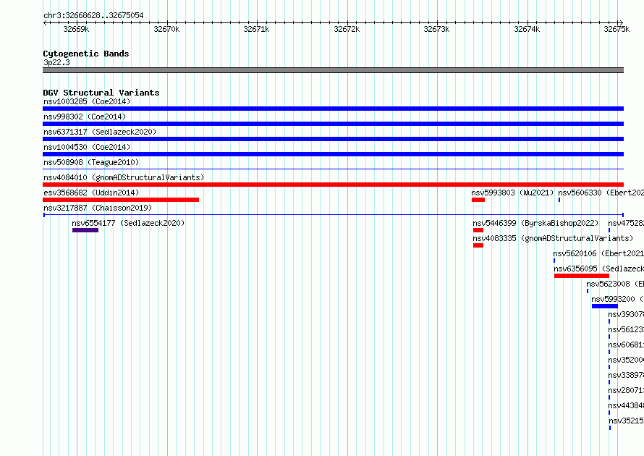Select the blue bar under nsv998302
The width and height of the screenshot is (644, 456).
pos(333,124)
